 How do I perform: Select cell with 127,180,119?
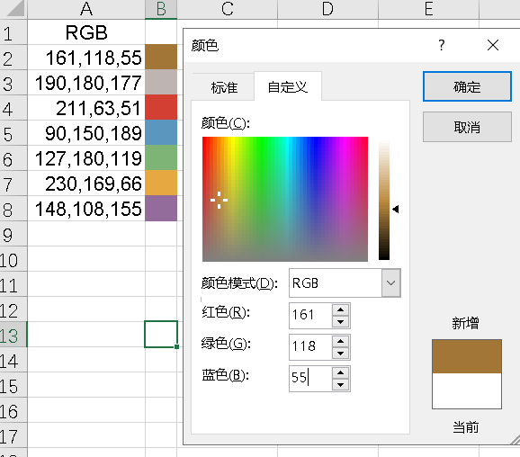pyautogui.click(x=86, y=157)
